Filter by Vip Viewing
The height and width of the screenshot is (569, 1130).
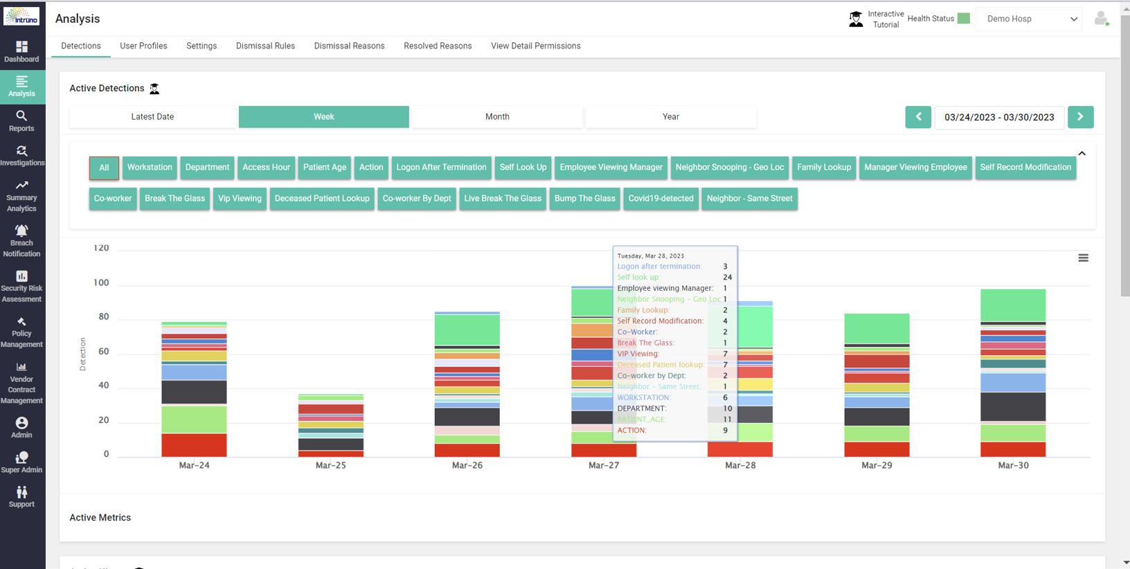pyautogui.click(x=240, y=199)
